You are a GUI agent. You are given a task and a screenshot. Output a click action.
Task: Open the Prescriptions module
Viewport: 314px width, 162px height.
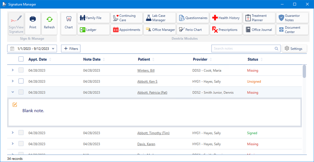226,30
